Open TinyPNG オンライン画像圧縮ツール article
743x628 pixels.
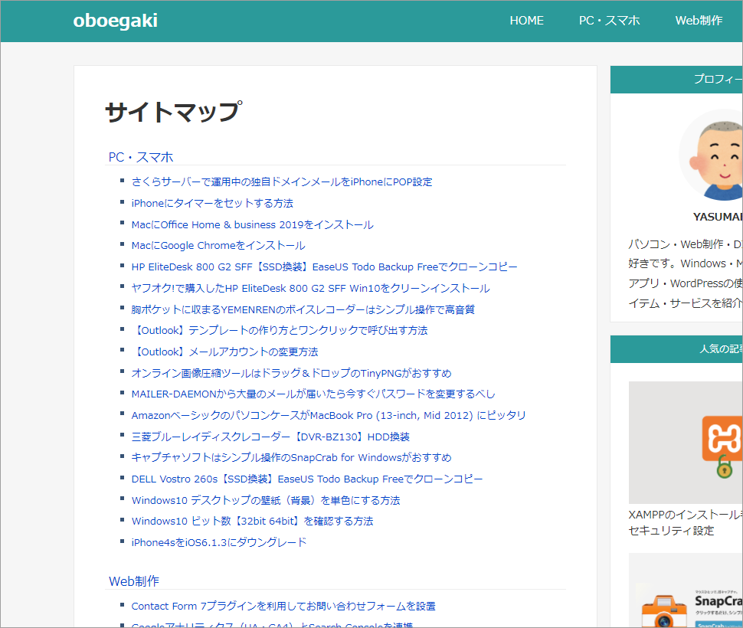[291, 373]
